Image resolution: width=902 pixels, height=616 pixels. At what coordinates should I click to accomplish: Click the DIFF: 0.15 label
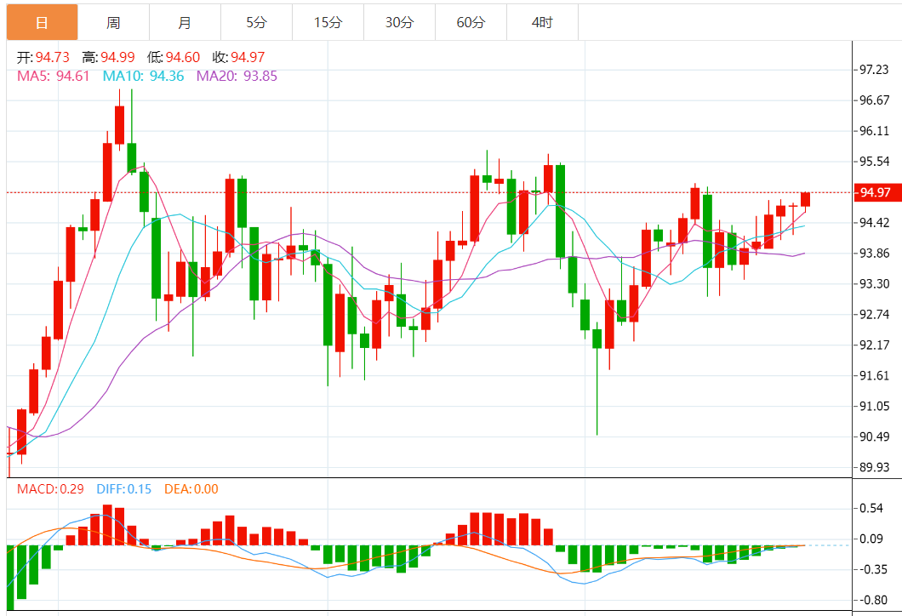tap(123, 489)
